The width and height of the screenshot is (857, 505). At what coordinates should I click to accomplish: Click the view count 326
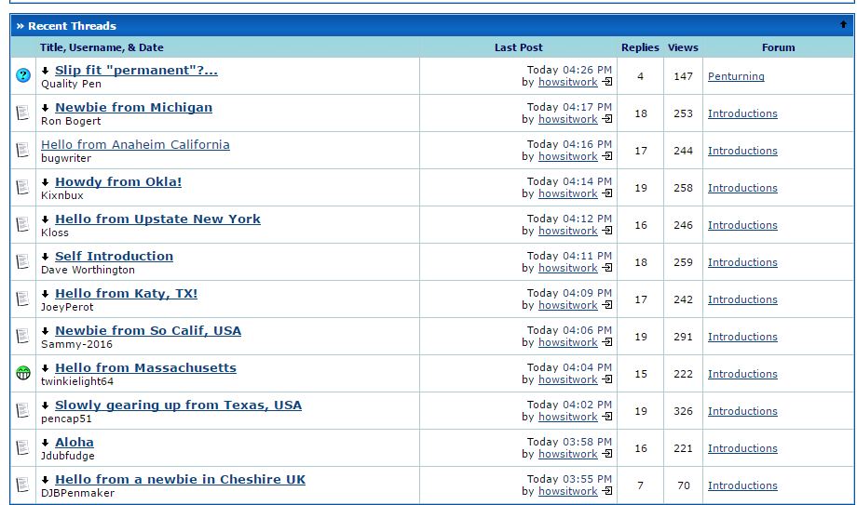pos(683,411)
